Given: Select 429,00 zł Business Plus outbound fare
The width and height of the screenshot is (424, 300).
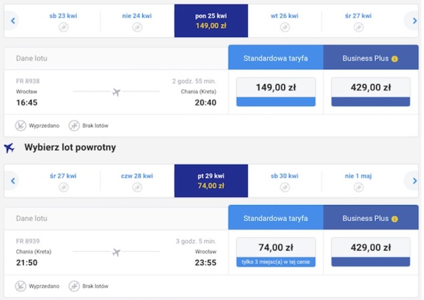Looking at the screenshot, I should click(371, 92).
